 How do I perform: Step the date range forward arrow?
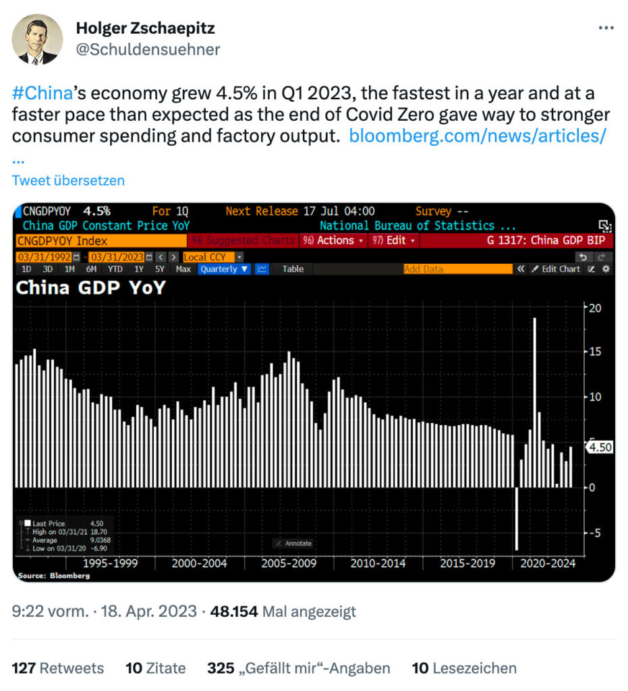tap(174, 257)
